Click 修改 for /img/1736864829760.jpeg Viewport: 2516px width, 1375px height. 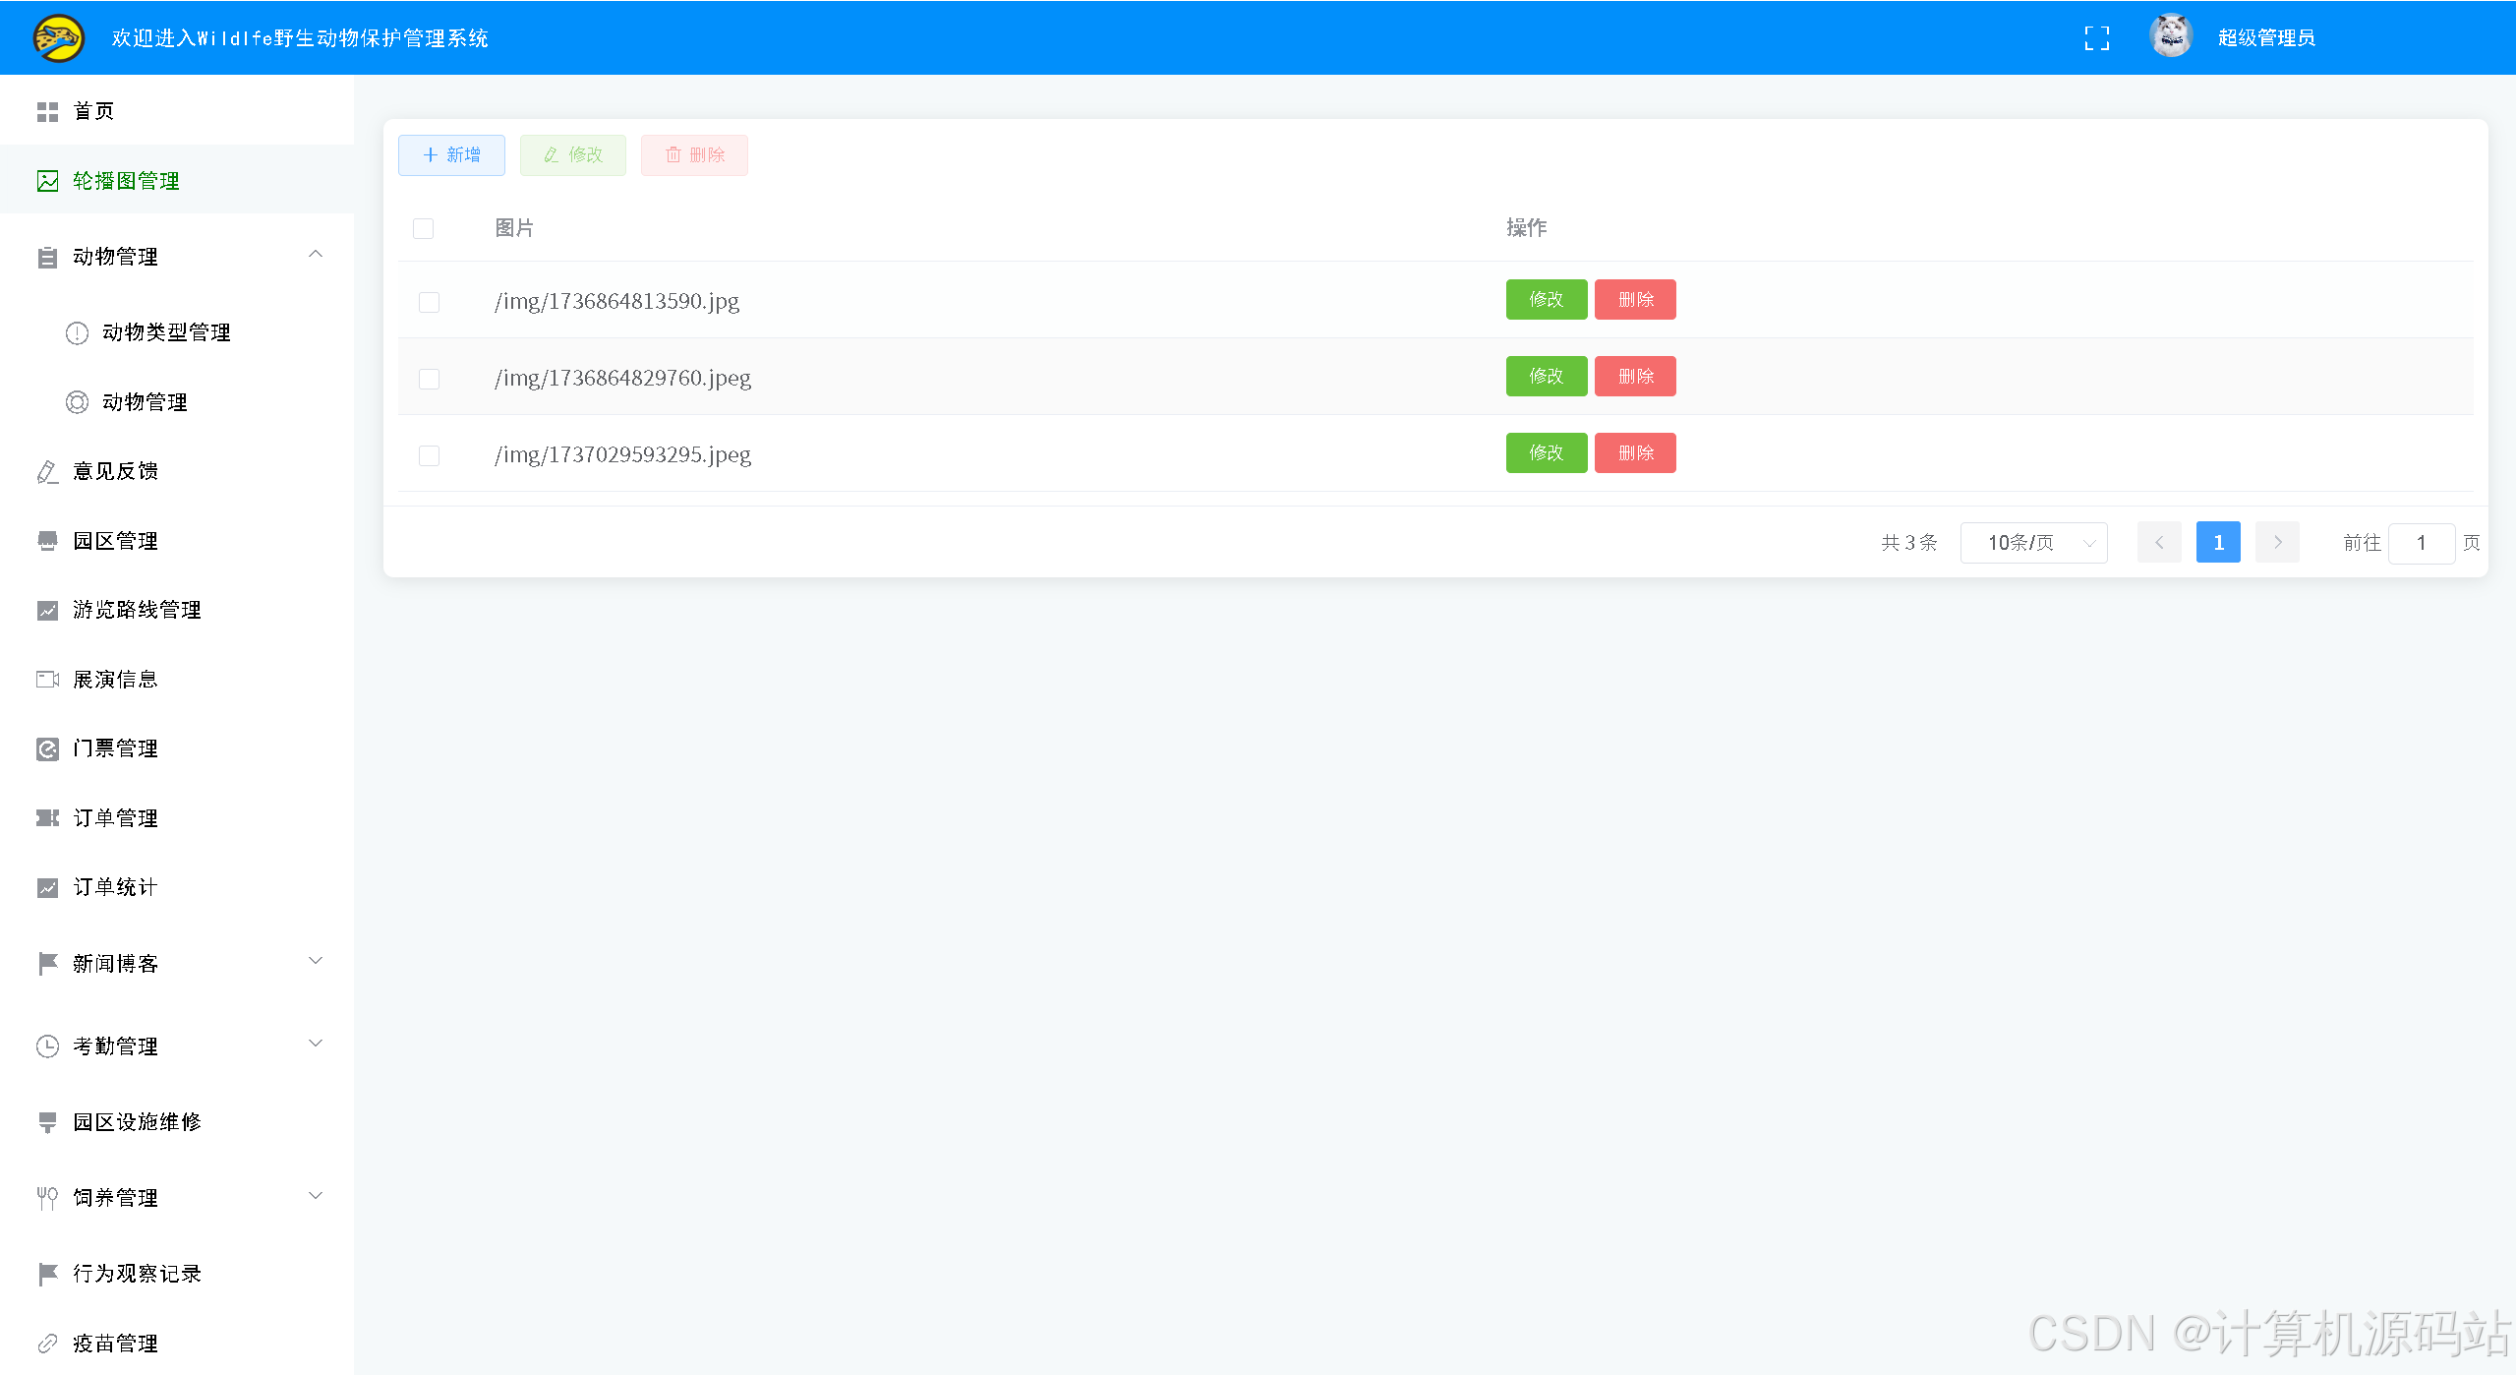pos(1546,376)
